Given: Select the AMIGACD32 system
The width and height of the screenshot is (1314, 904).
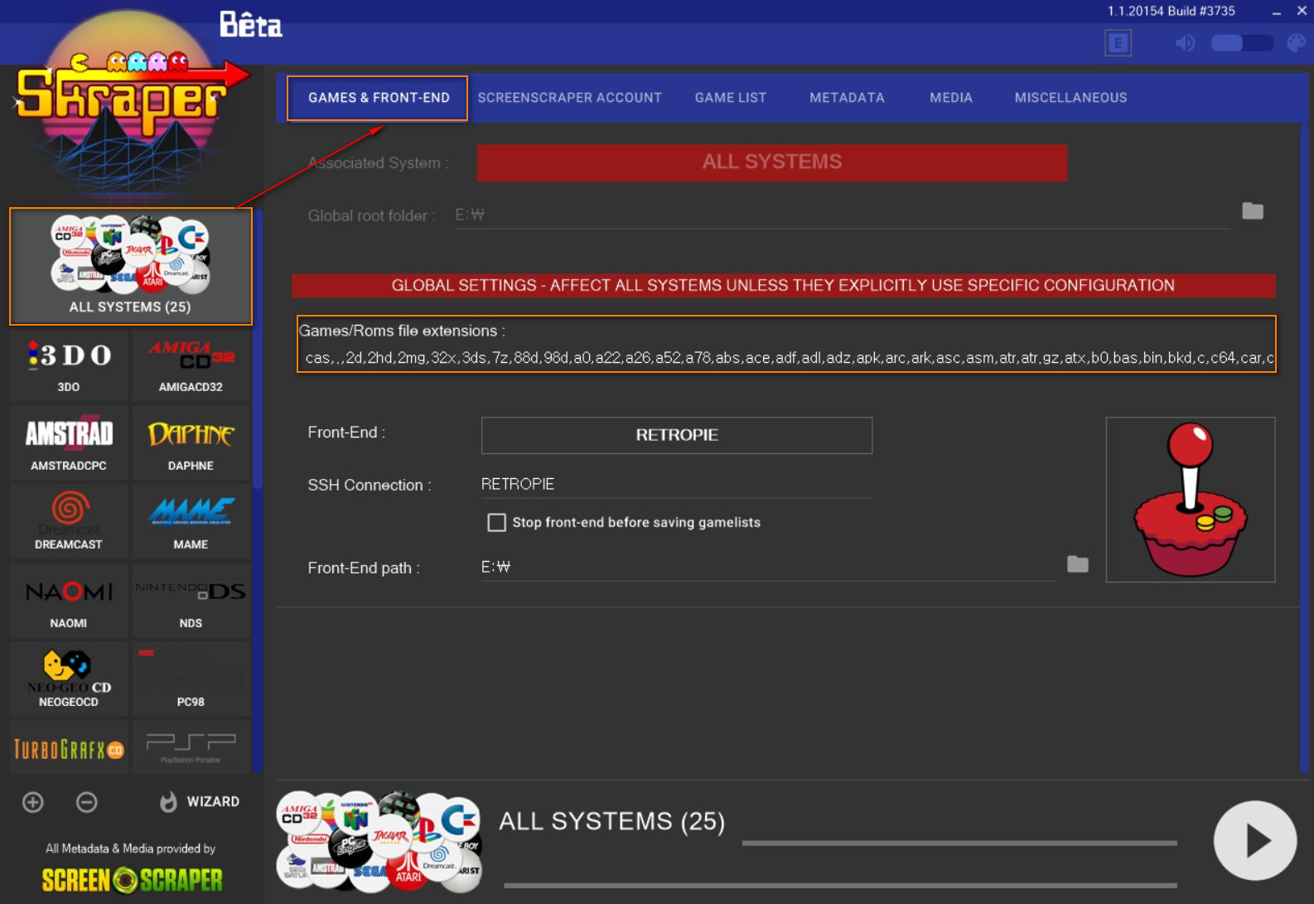Looking at the screenshot, I should (x=191, y=365).
